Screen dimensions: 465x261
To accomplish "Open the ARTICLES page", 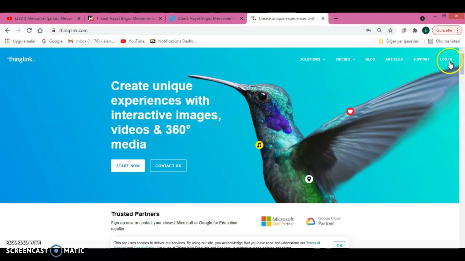I will point(394,59).
